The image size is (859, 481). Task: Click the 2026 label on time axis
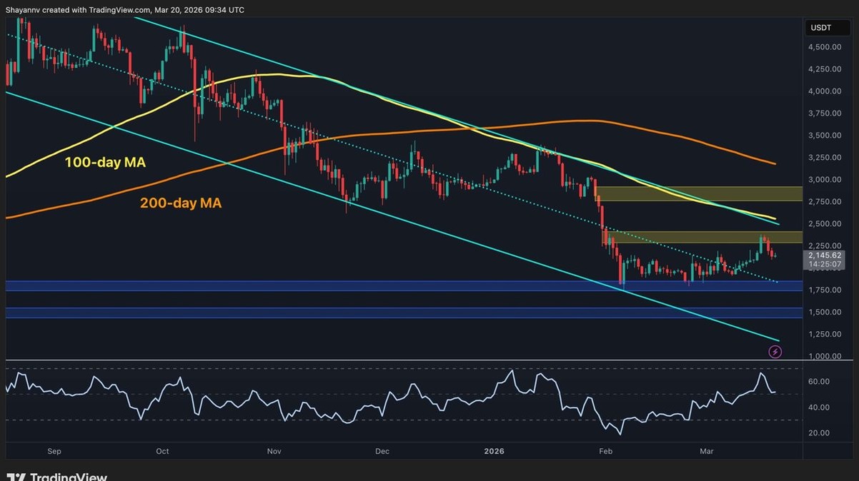pos(494,451)
